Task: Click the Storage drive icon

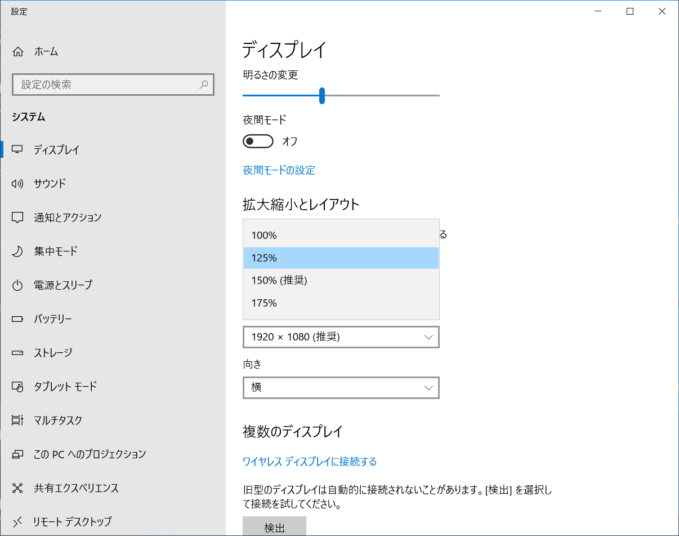Action: click(x=17, y=353)
